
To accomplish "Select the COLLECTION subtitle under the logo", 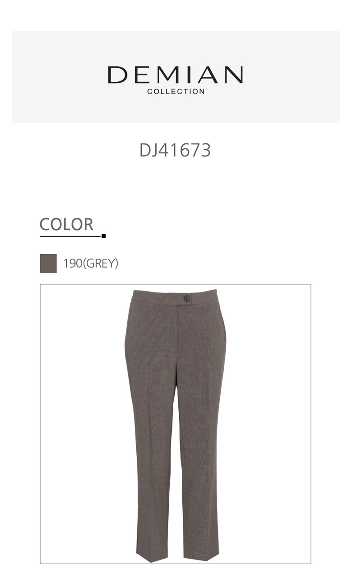I will (176, 91).
